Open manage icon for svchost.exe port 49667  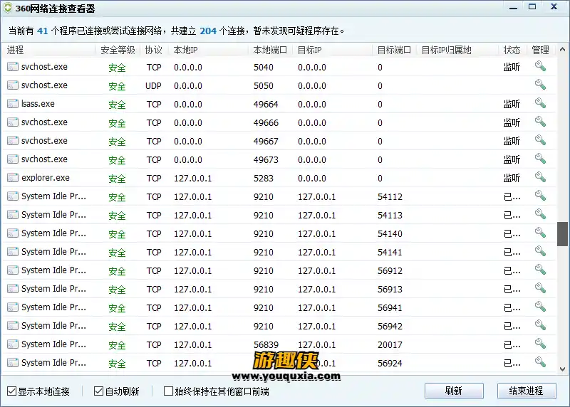540,140
